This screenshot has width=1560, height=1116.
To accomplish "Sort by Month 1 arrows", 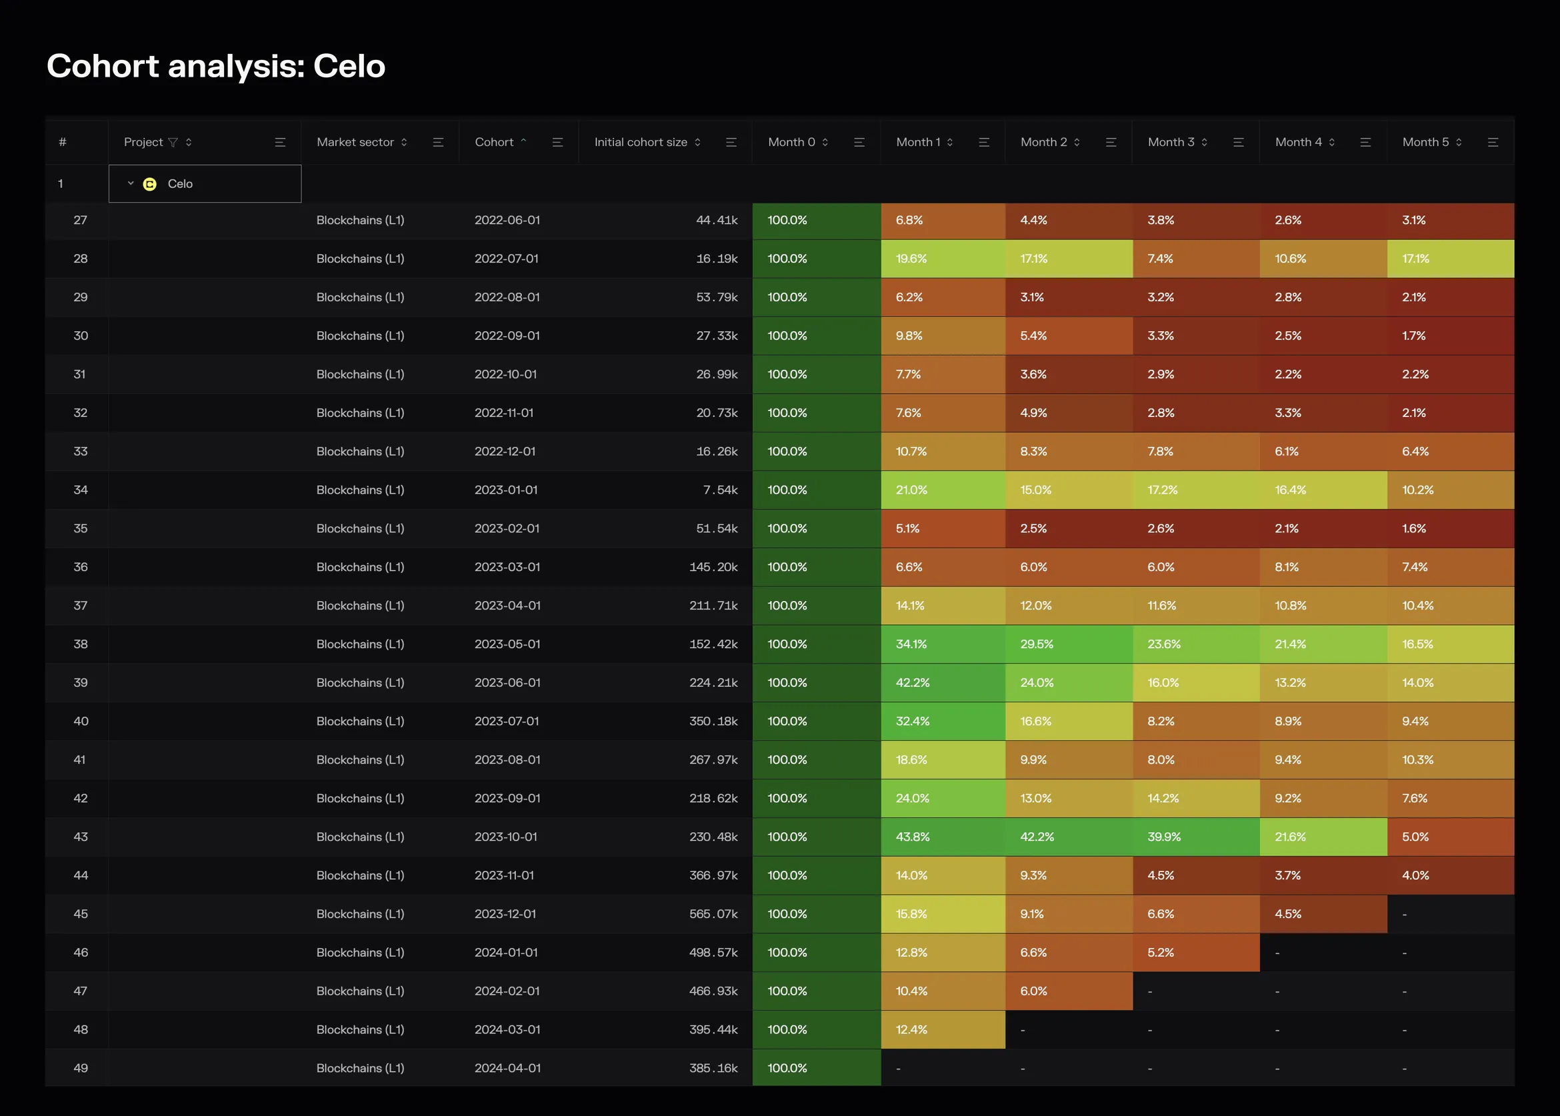I will click(949, 143).
